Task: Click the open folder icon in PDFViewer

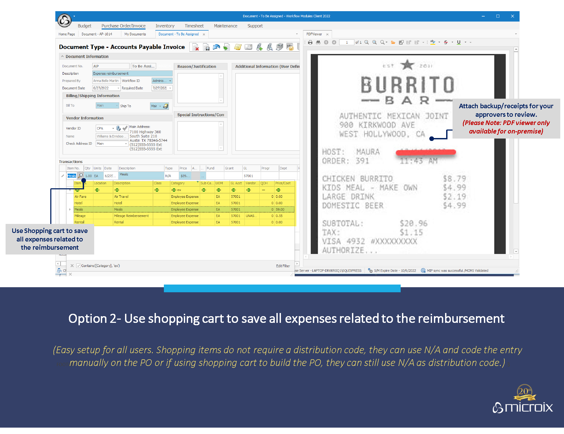Action: pyautogui.click(x=393, y=42)
